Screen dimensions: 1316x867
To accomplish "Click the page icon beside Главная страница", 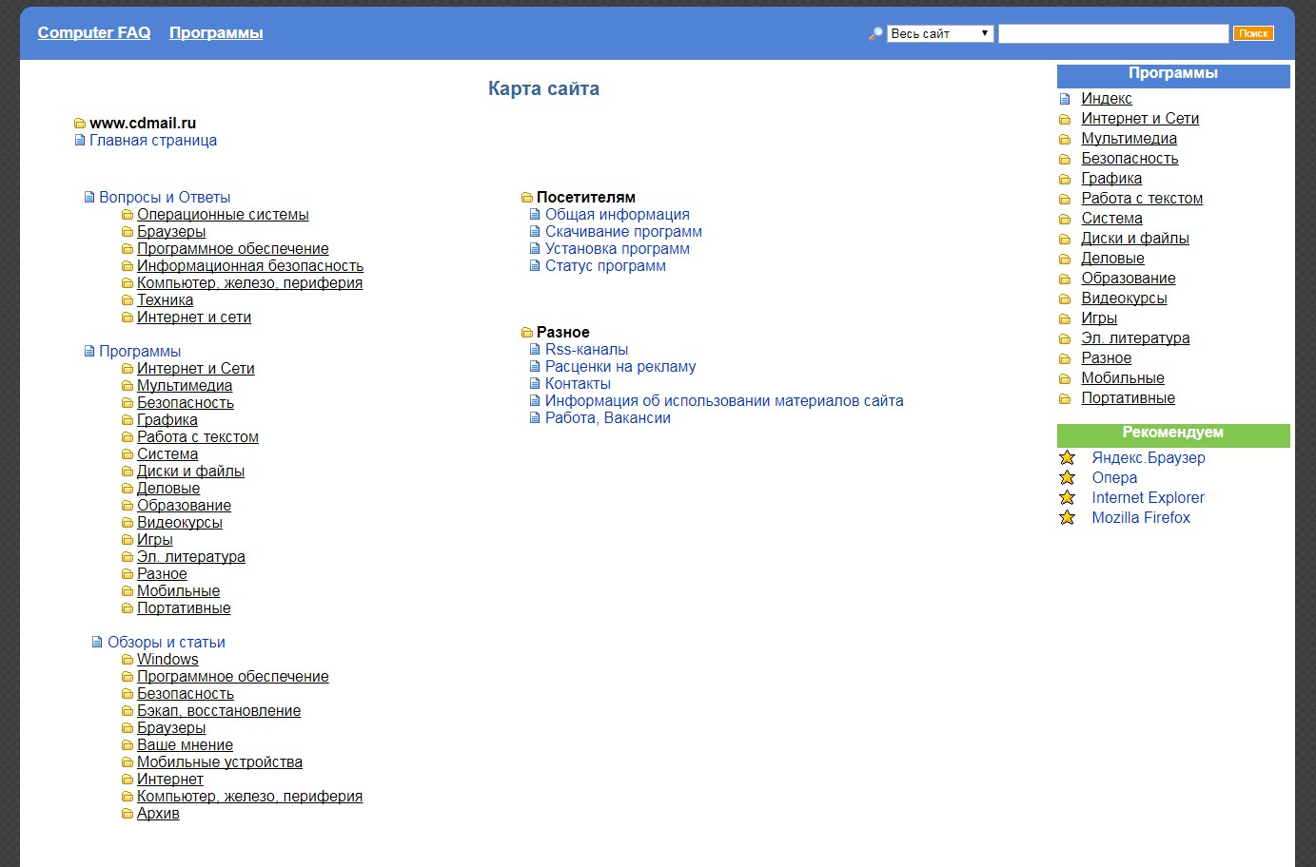I will (80, 141).
